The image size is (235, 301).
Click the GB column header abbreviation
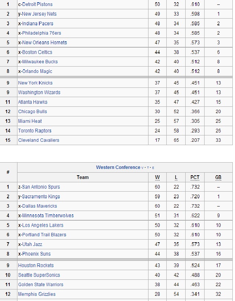click(x=218, y=177)
